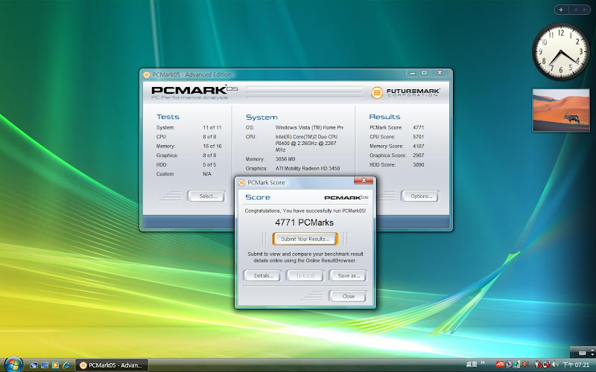596x372 pixels.
Task: Launch Windows Media Player from quick launch
Action: (55, 365)
